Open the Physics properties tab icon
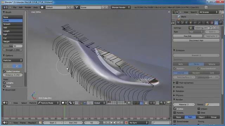Image resolution: width=225 pixels, height=126 pixels. click(x=220, y=22)
